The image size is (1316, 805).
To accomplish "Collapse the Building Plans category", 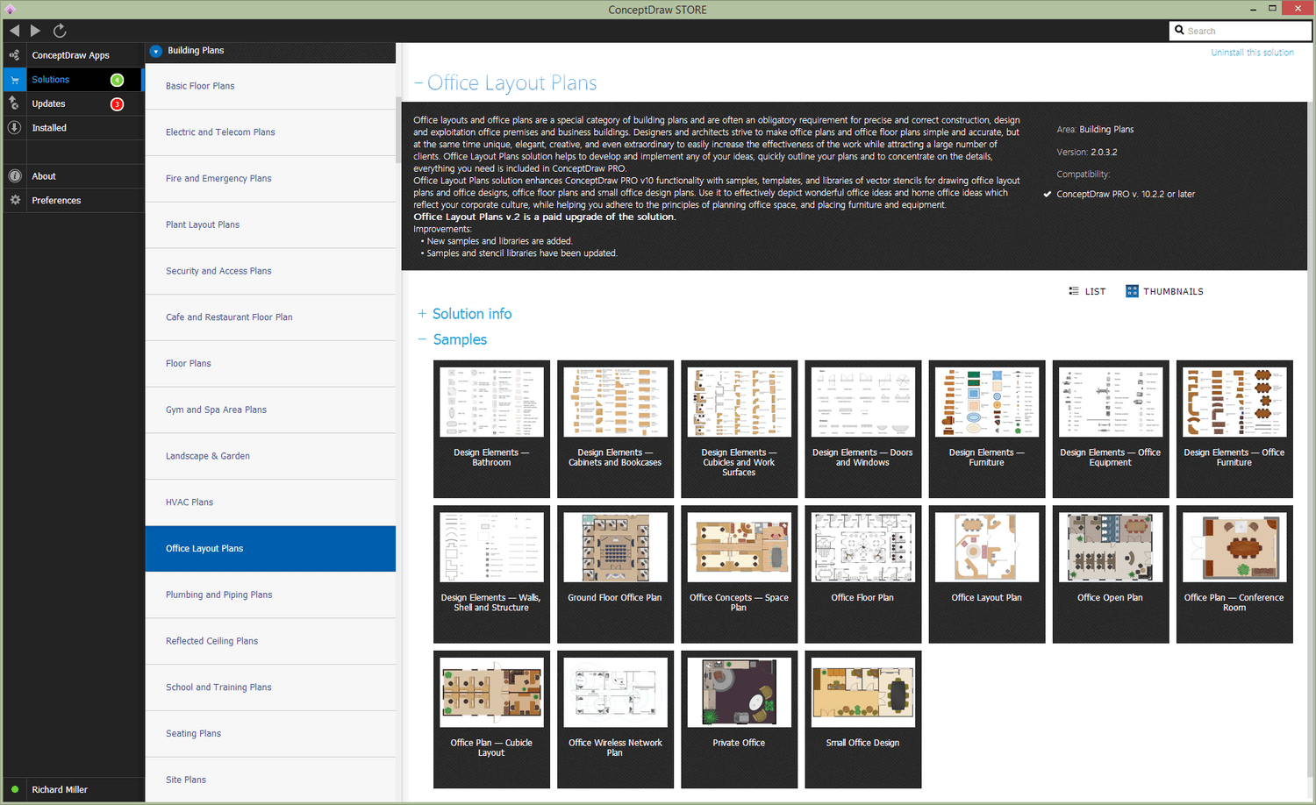I will [x=270, y=51].
